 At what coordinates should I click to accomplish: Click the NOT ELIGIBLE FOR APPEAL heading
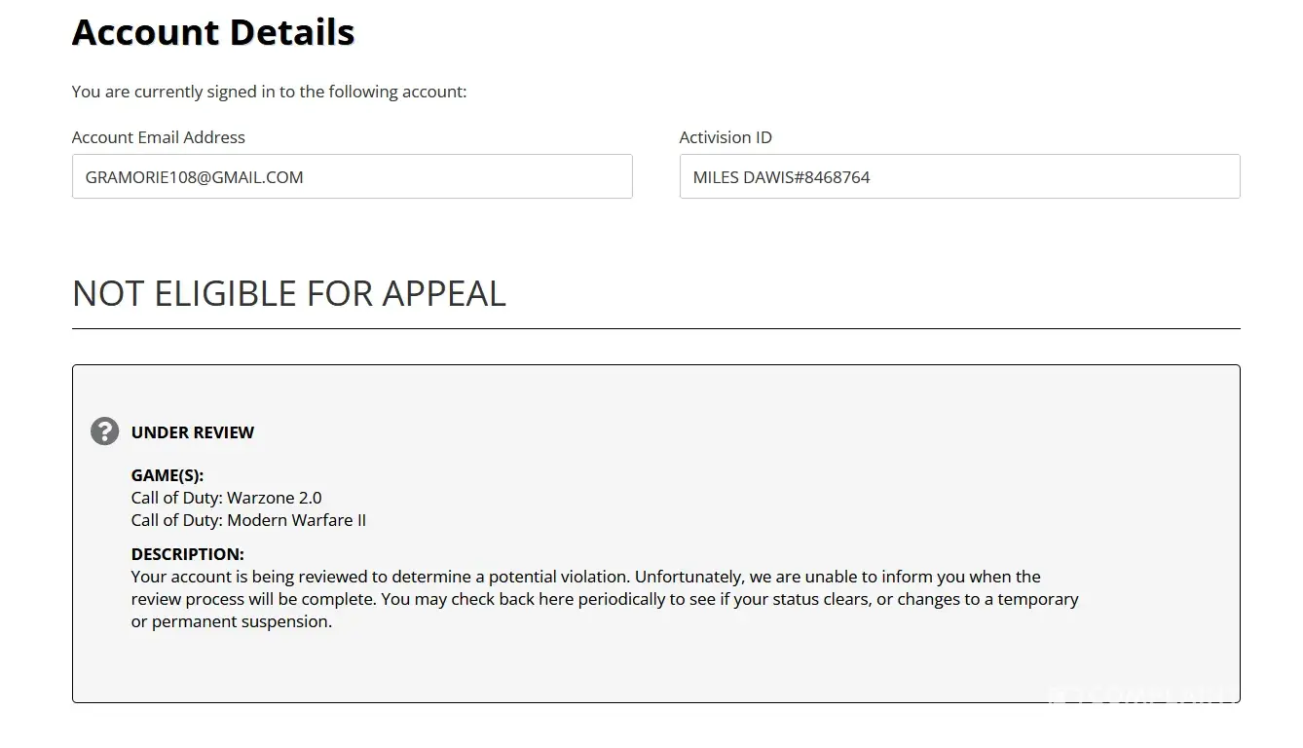[289, 293]
